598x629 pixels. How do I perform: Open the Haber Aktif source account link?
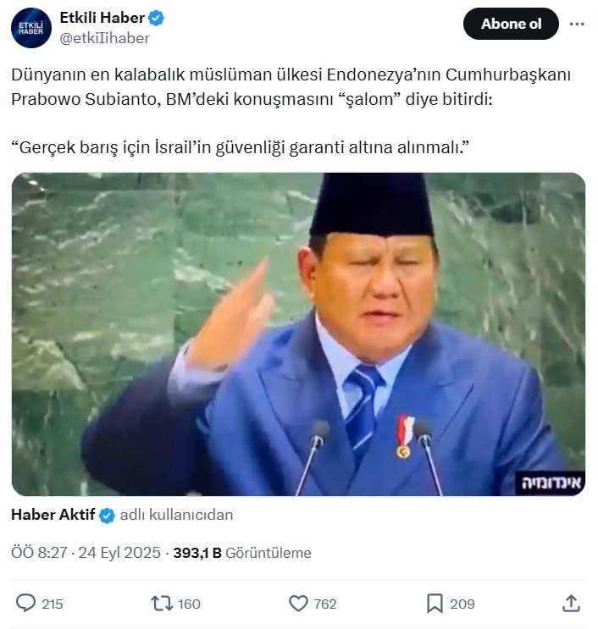53,515
